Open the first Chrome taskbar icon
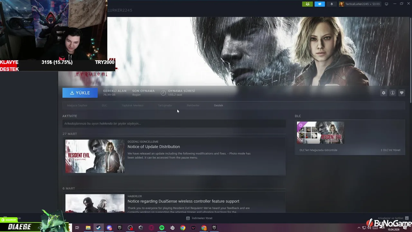Screen dimensions: 412x232 (x=183, y=228)
